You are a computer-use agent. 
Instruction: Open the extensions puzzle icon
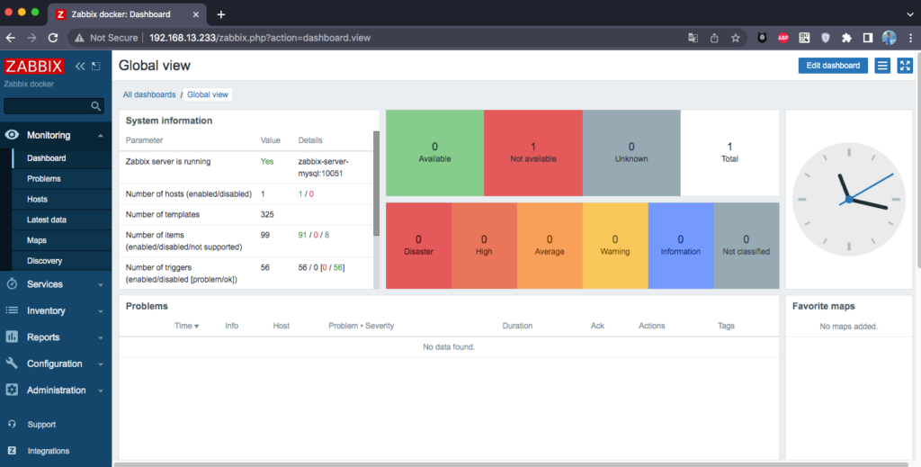pyautogui.click(x=846, y=38)
